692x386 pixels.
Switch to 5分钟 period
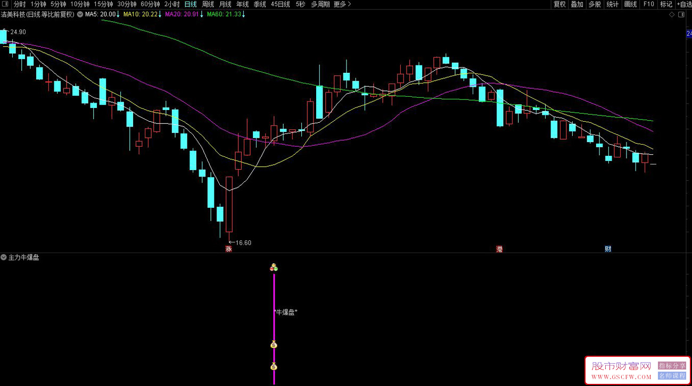tap(59, 4)
